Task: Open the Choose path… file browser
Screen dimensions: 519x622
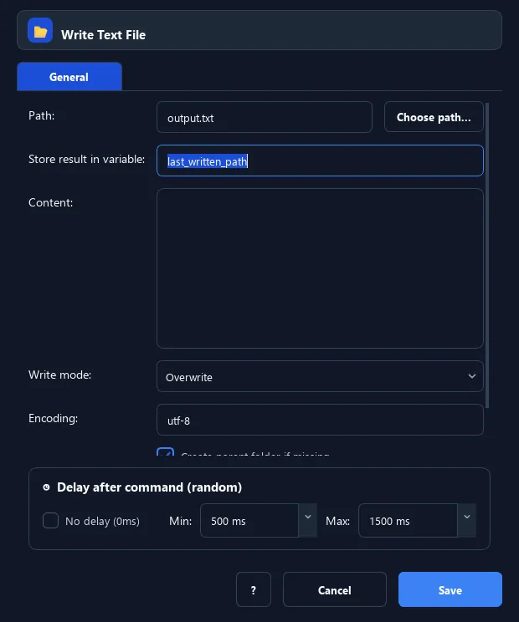Action: pyautogui.click(x=434, y=117)
